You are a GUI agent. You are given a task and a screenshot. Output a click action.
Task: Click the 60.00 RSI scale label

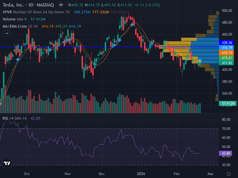tap(226, 138)
